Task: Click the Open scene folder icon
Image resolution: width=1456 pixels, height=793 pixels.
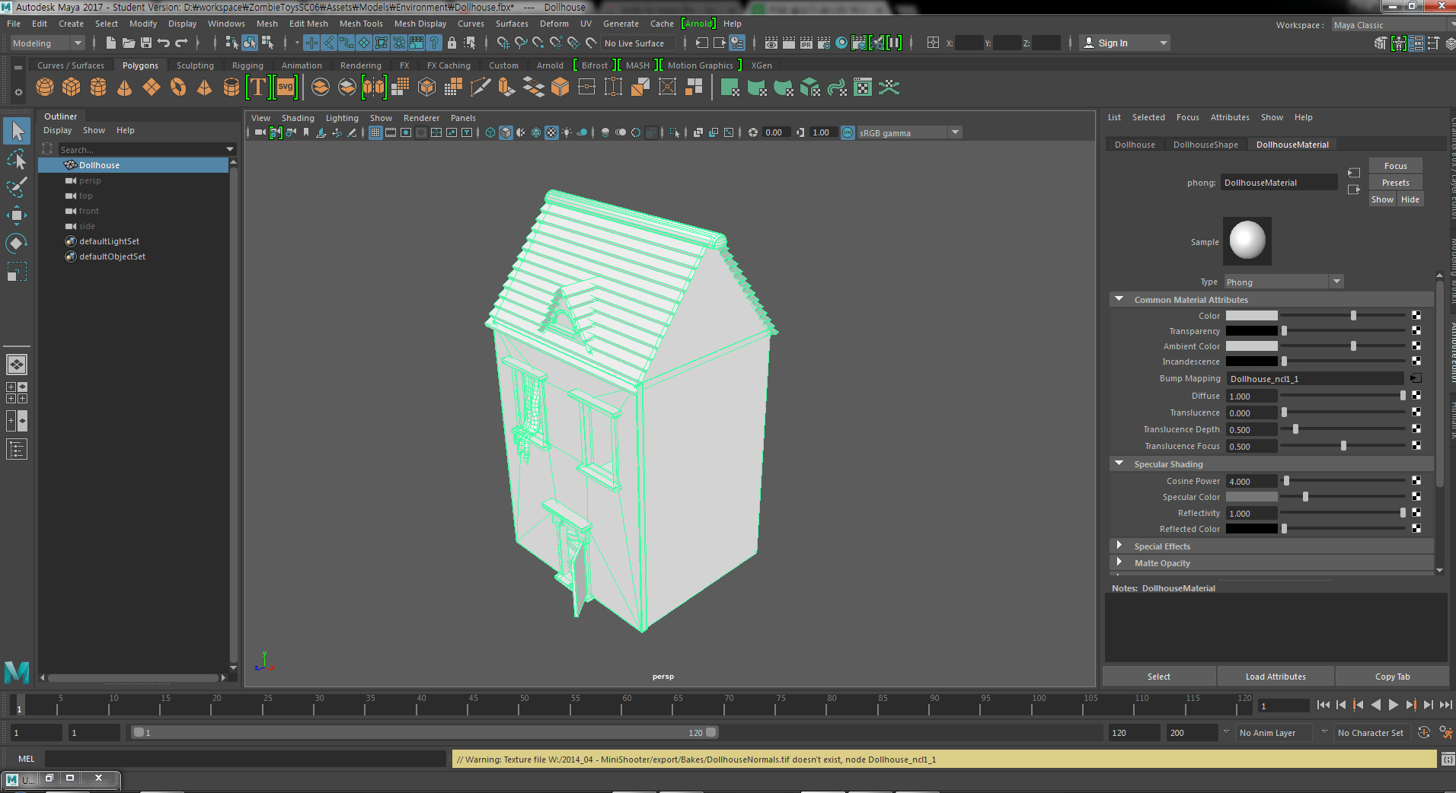Action: 129,43
